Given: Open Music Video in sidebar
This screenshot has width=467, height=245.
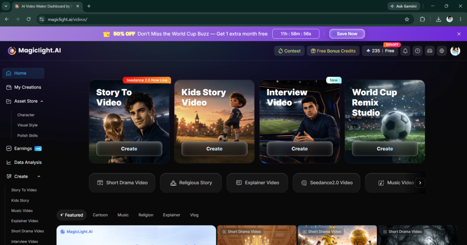Looking at the screenshot, I should point(22,210).
